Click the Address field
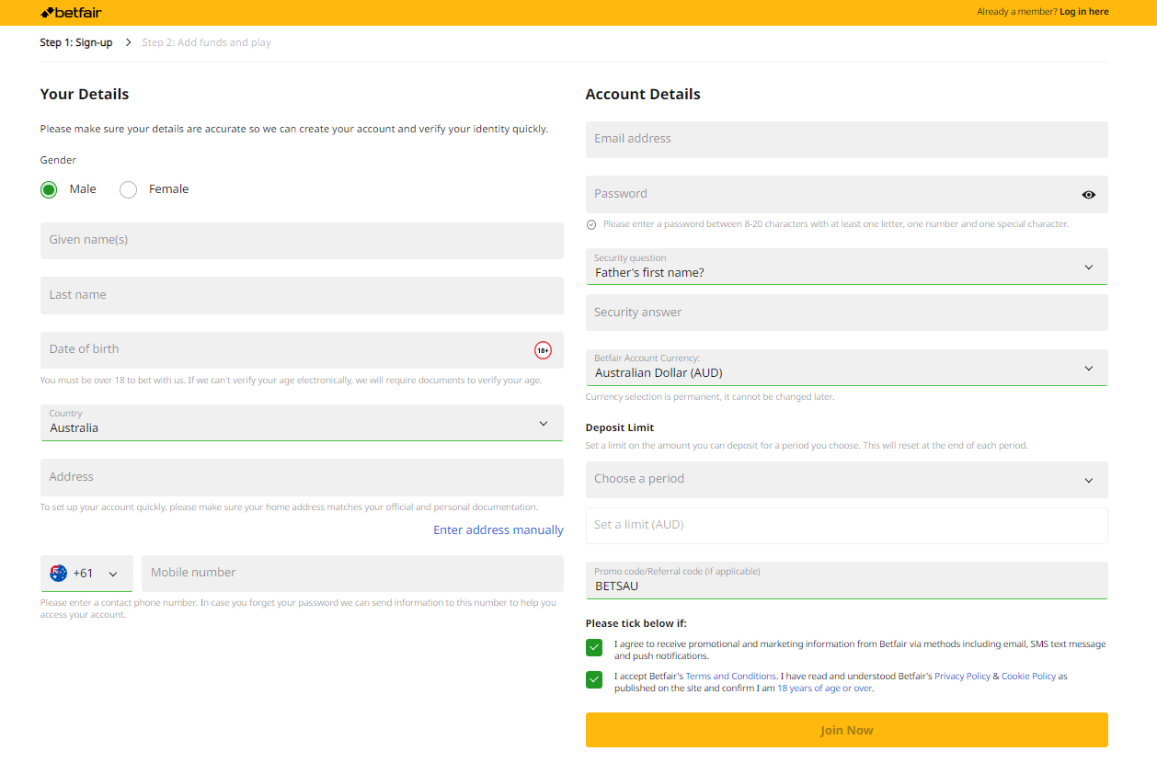The width and height of the screenshot is (1157, 763). click(x=302, y=478)
